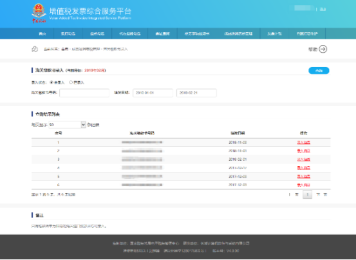Select the 未录入 radio button
356x260 pixels.
coord(52,82)
